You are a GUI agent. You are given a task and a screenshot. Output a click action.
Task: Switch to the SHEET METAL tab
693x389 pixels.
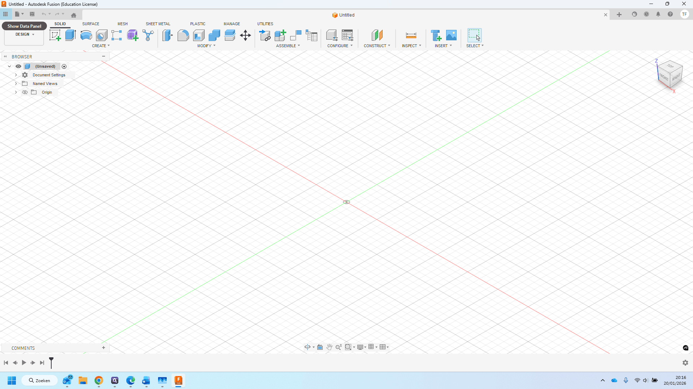[158, 24]
